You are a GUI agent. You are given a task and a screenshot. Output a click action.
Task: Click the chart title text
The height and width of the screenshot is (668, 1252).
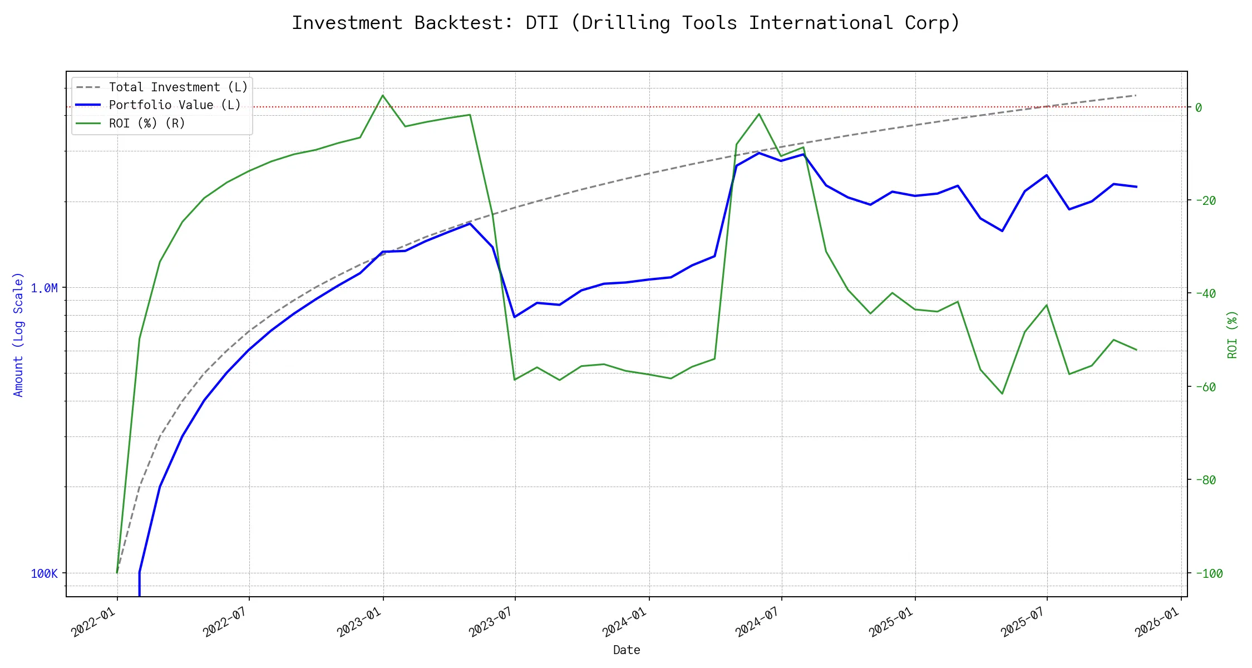(626, 23)
